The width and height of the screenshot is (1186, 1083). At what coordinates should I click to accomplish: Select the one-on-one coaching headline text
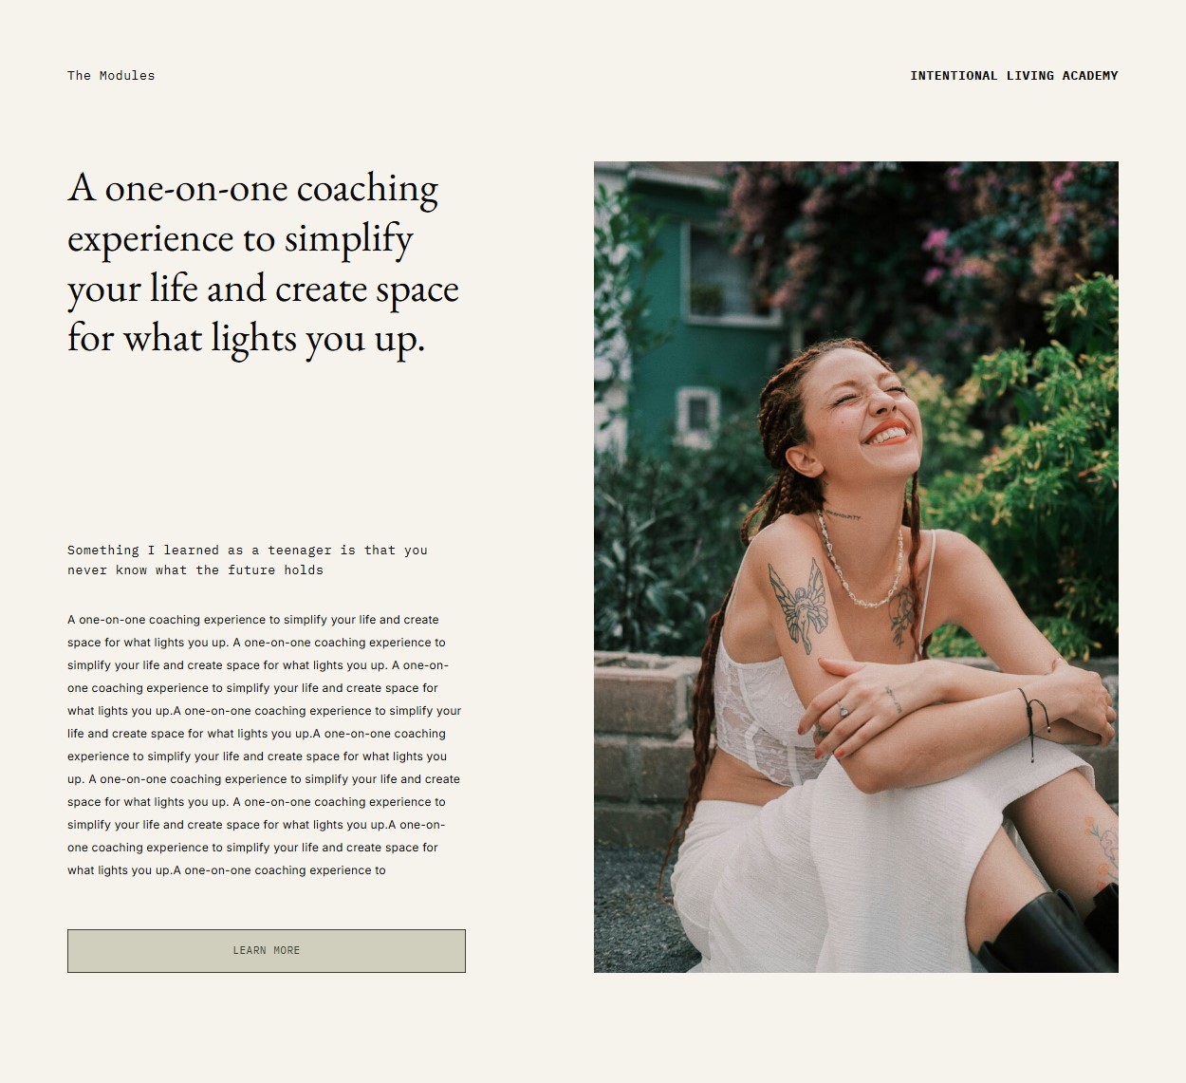point(263,264)
